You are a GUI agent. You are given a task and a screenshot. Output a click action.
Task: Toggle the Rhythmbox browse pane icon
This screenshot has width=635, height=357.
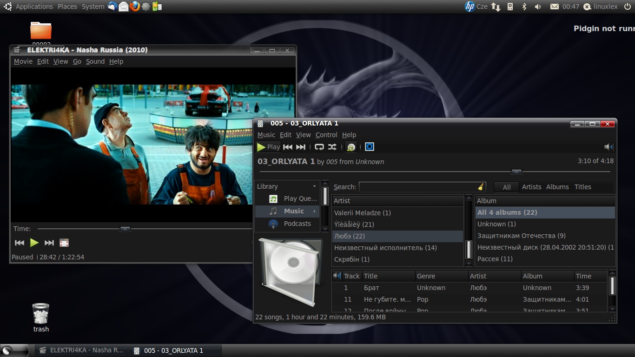[x=351, y=147]
